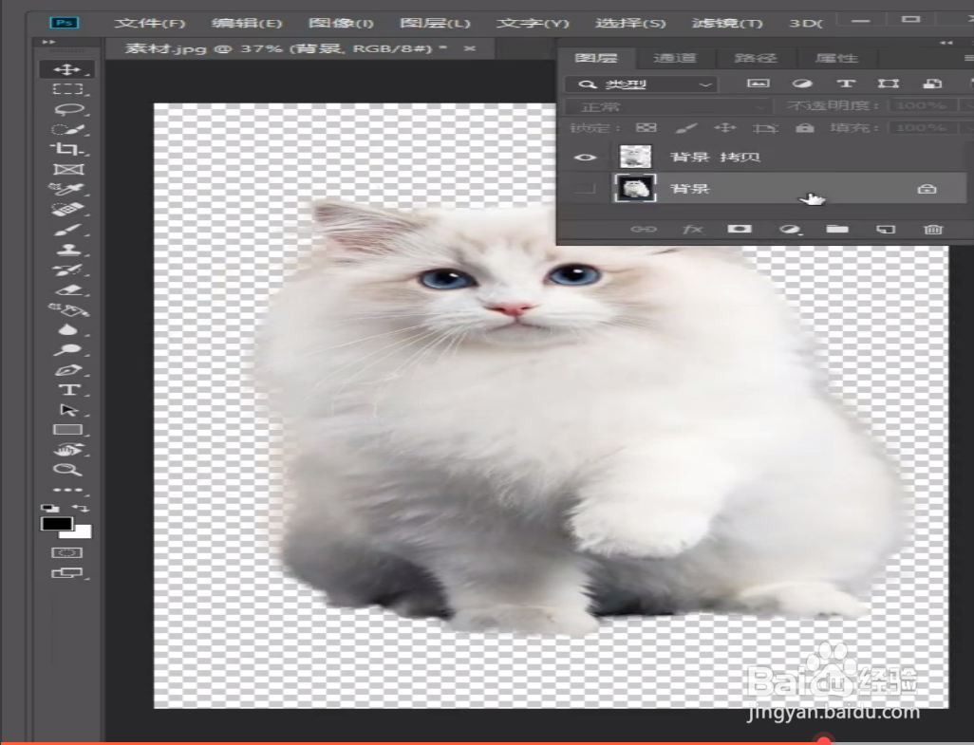Screen dimensions: 974x745
Task: Toggle pixel layer filter in Layers panel
Action: click(758, 84)
